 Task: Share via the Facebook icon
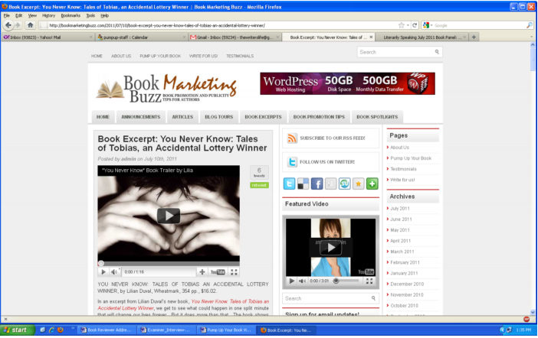(x=317, y=184)
